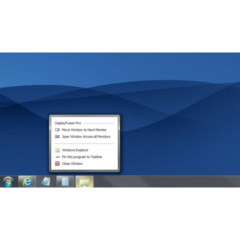Open Internet Explorer from the taskbar

tap(27, 181)
